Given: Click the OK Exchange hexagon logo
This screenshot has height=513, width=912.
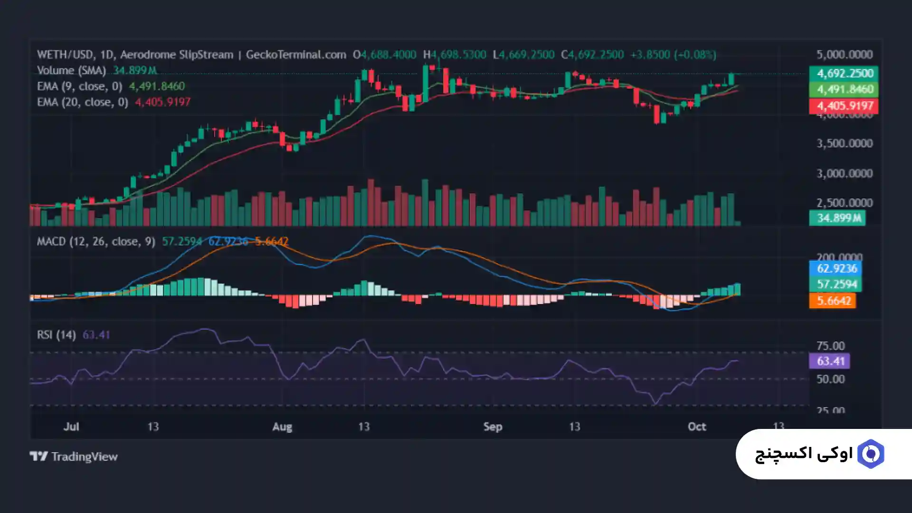Looking at the screenshot, I should [870, 454].
